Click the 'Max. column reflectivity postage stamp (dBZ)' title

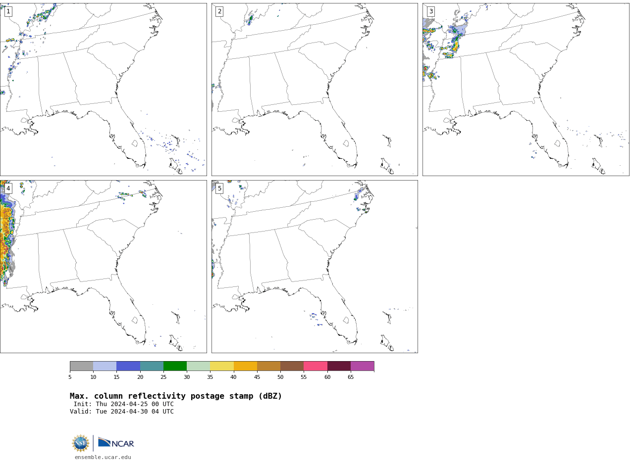click(176, 396)
